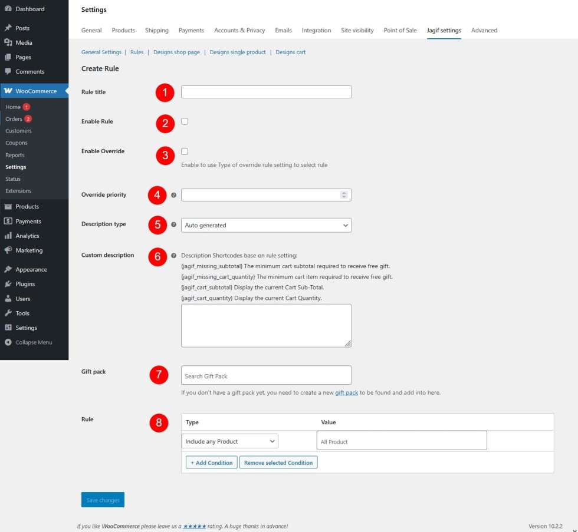Open the General settings tab
Screen dimensions: 578x532
pyautogui.click(x=91, y=30)
